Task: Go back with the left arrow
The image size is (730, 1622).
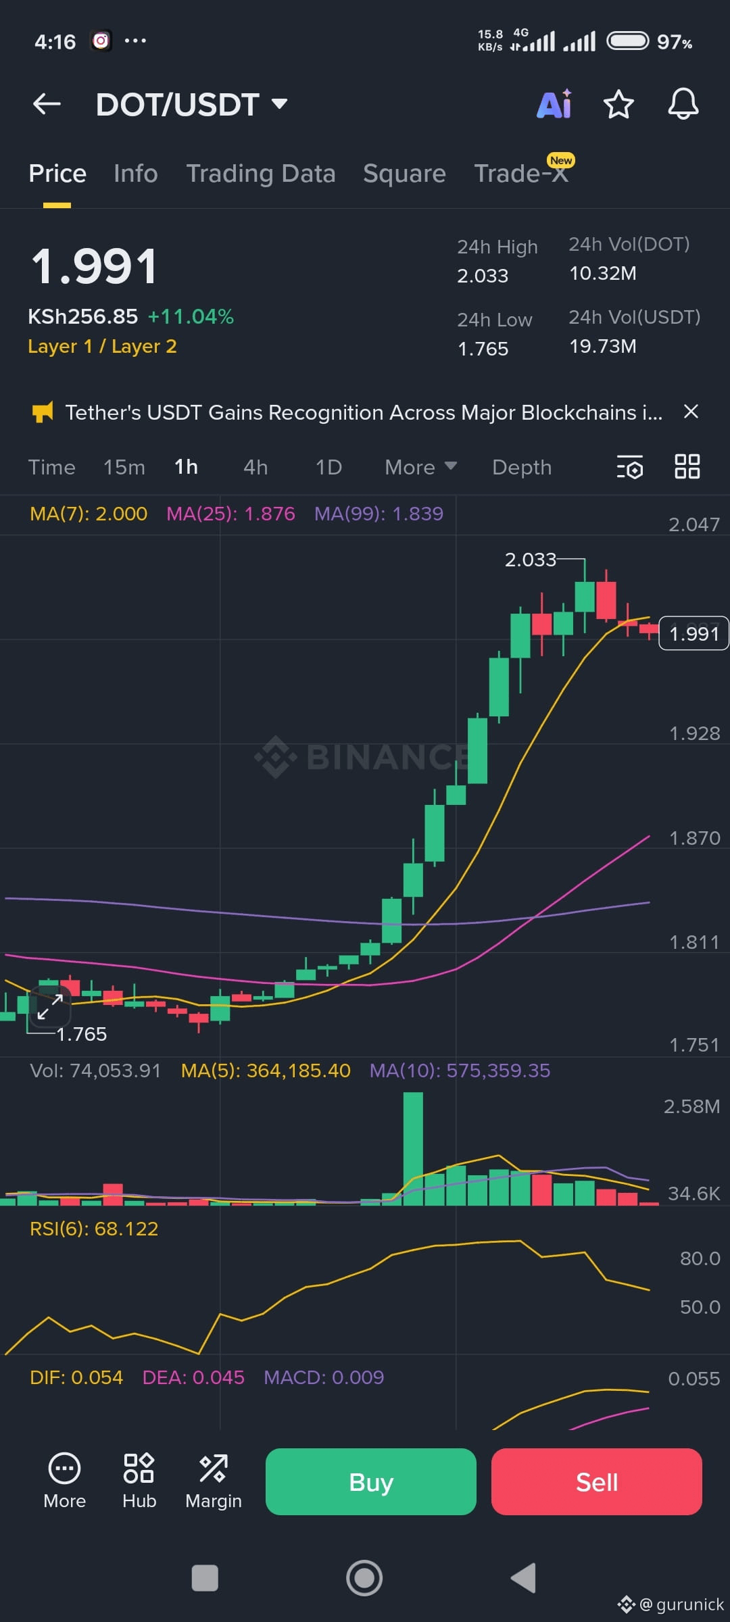Action: 47,104
